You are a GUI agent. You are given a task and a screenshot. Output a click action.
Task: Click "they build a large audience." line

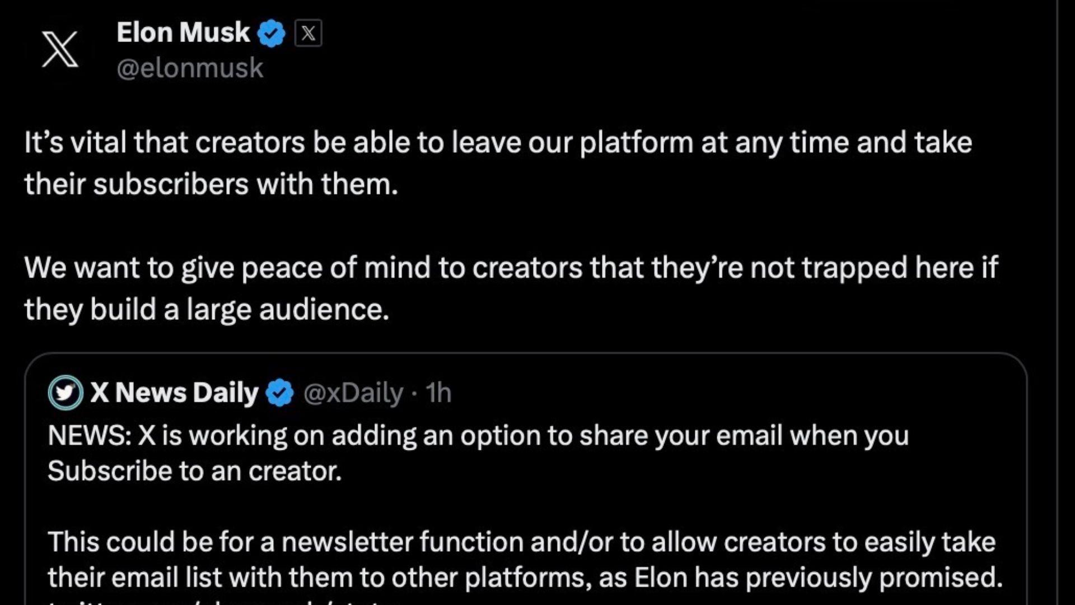[x=207, y=309]
